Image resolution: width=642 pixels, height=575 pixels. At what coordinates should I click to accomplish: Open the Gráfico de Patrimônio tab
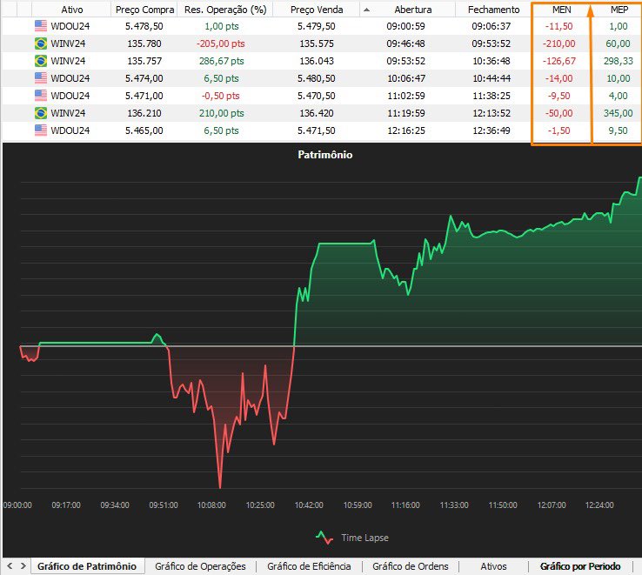87,566
